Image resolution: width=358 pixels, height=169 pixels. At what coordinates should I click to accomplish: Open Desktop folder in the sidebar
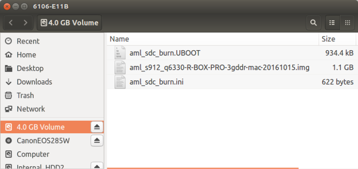coord(52,68)
